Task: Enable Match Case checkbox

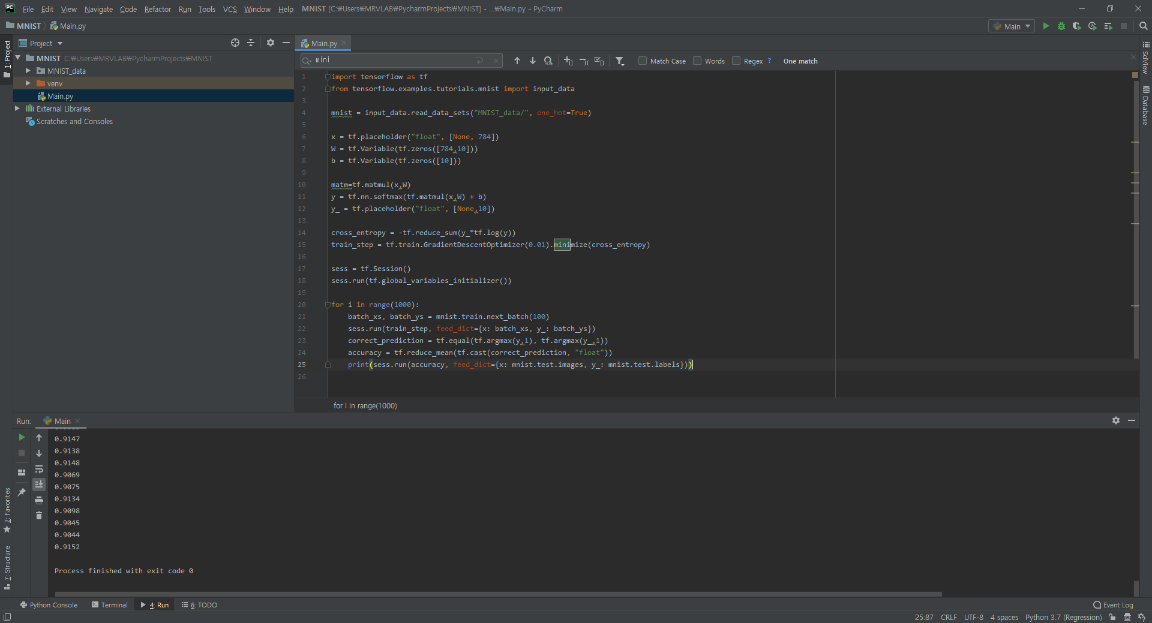Action: click(643, 61)
